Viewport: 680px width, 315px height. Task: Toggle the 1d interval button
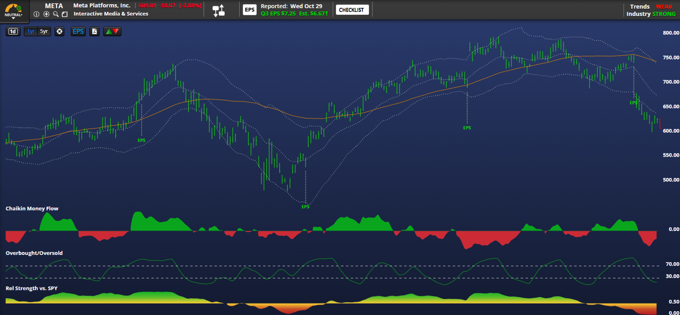click(13, 31)
